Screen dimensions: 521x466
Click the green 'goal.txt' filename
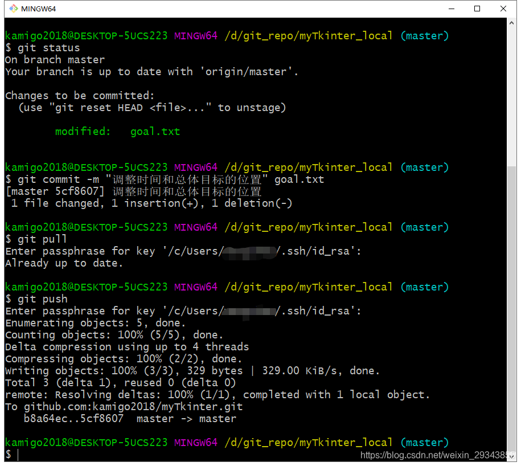point(155,132)
